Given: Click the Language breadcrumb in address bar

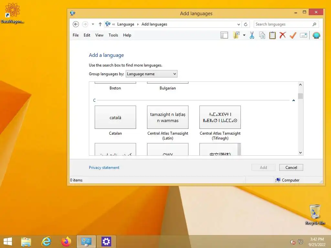Looking at the screenshot, I should 126,24.
